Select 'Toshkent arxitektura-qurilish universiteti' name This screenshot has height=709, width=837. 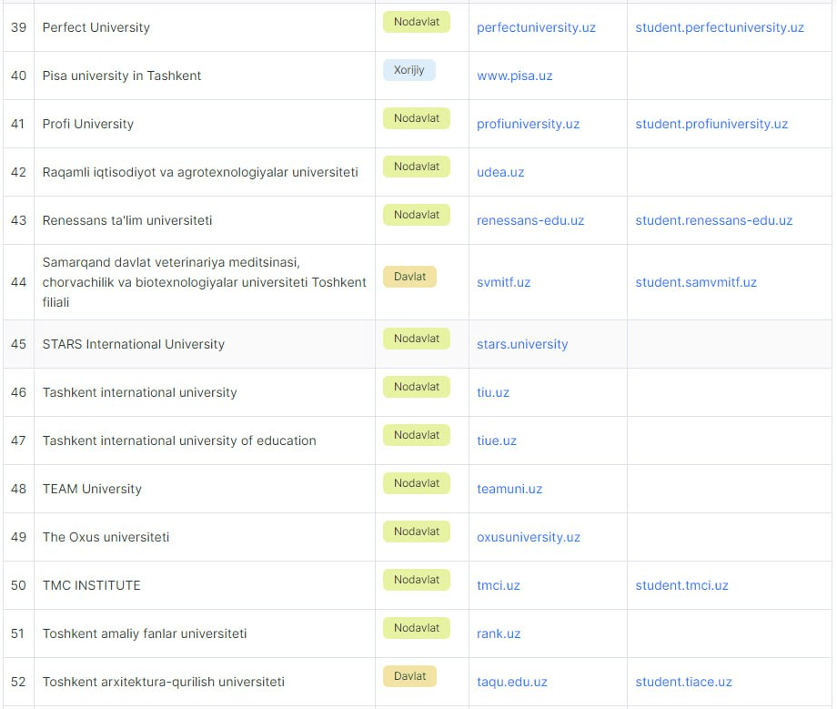tap(164, 682)
